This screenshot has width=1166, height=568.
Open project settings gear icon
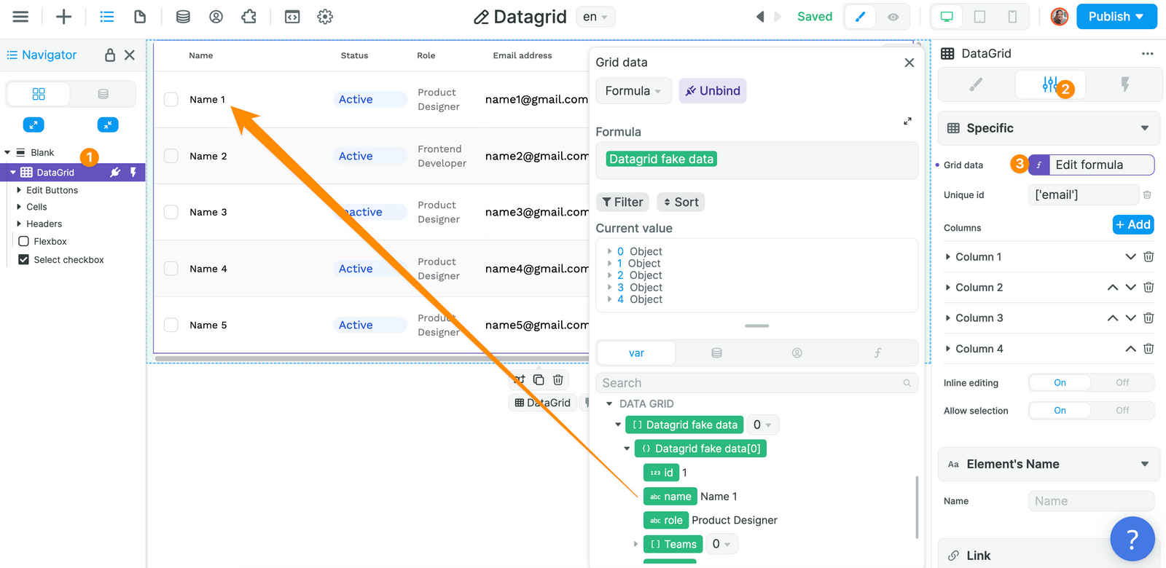tap(325, 17)
